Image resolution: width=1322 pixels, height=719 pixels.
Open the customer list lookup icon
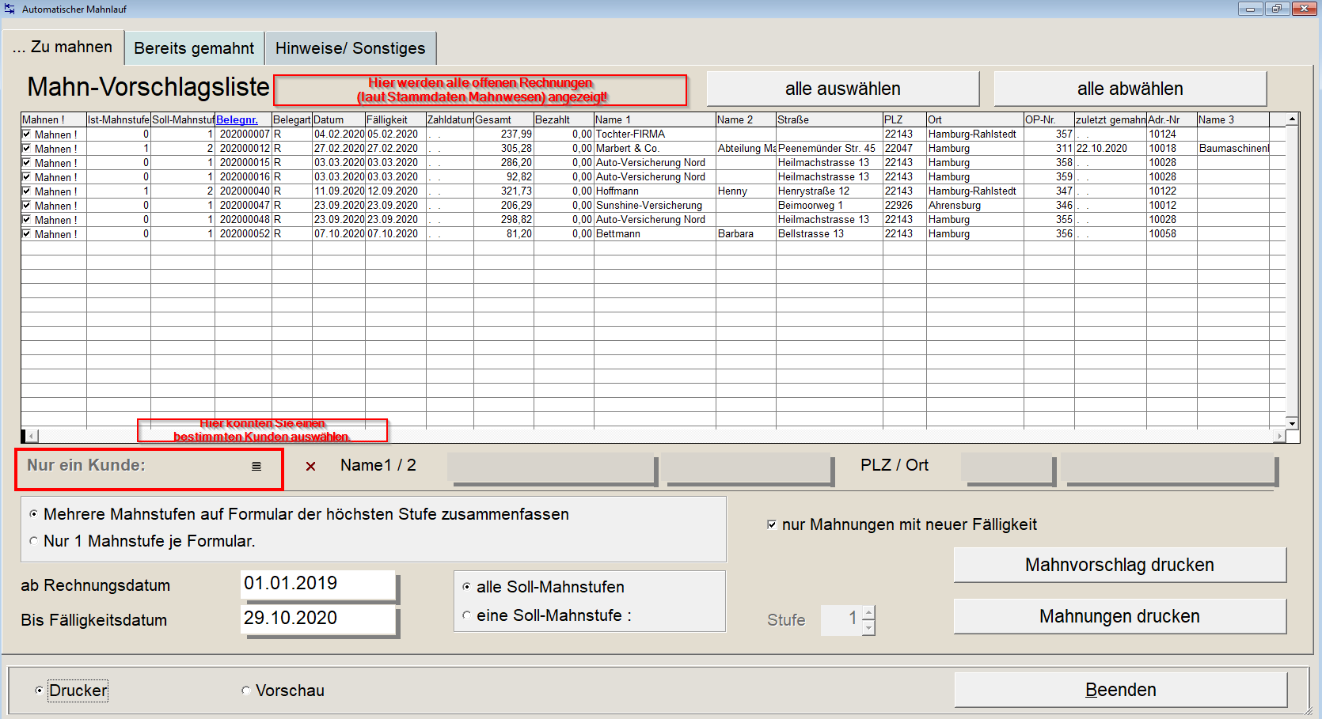256,466
